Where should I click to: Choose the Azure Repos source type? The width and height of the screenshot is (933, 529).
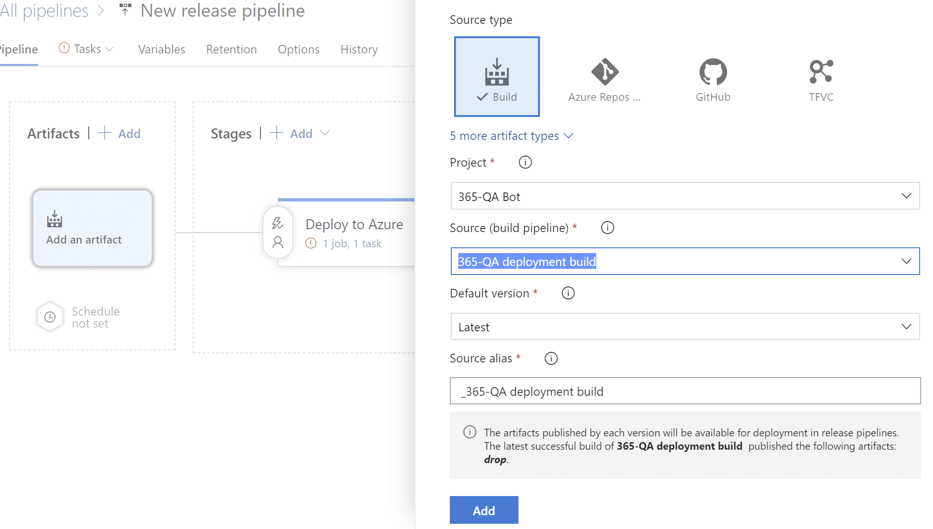pos(604,80)
